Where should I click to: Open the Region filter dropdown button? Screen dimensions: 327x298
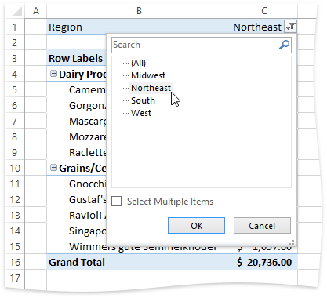tap(291, 27)
